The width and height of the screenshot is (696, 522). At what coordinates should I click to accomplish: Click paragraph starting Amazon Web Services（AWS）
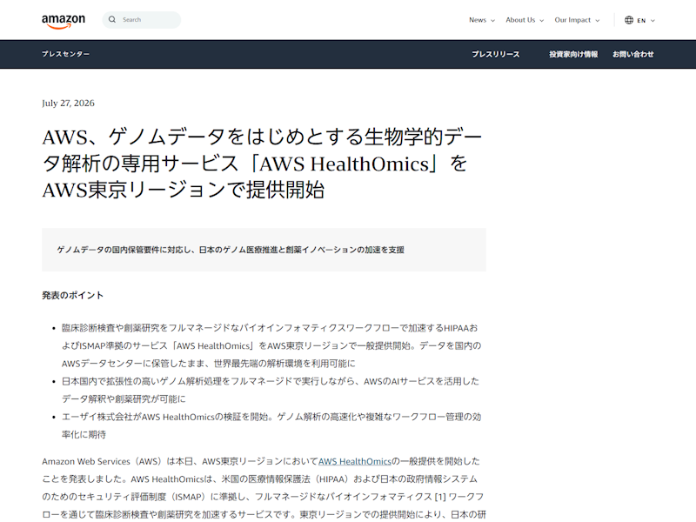click(x=264, y=488)
